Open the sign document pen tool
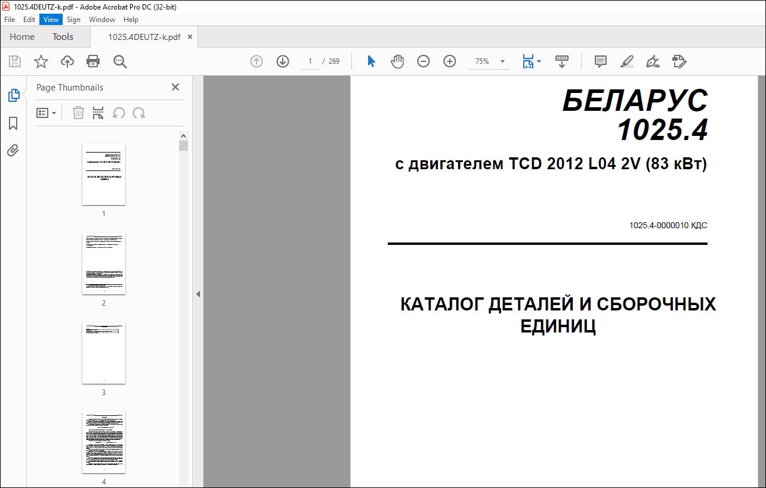 pos(653,61)
